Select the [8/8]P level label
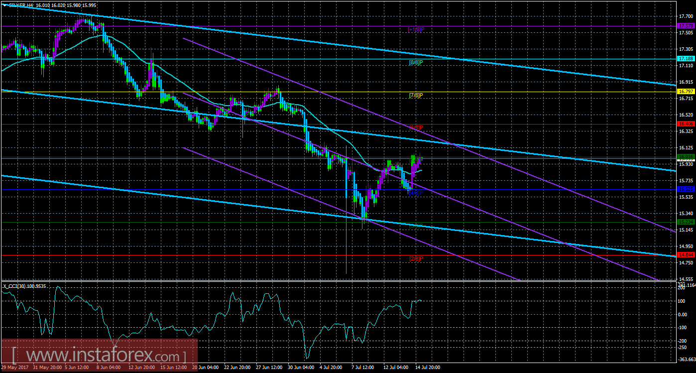The height and width of the screenshot is (373, 696). click(416, 63)
